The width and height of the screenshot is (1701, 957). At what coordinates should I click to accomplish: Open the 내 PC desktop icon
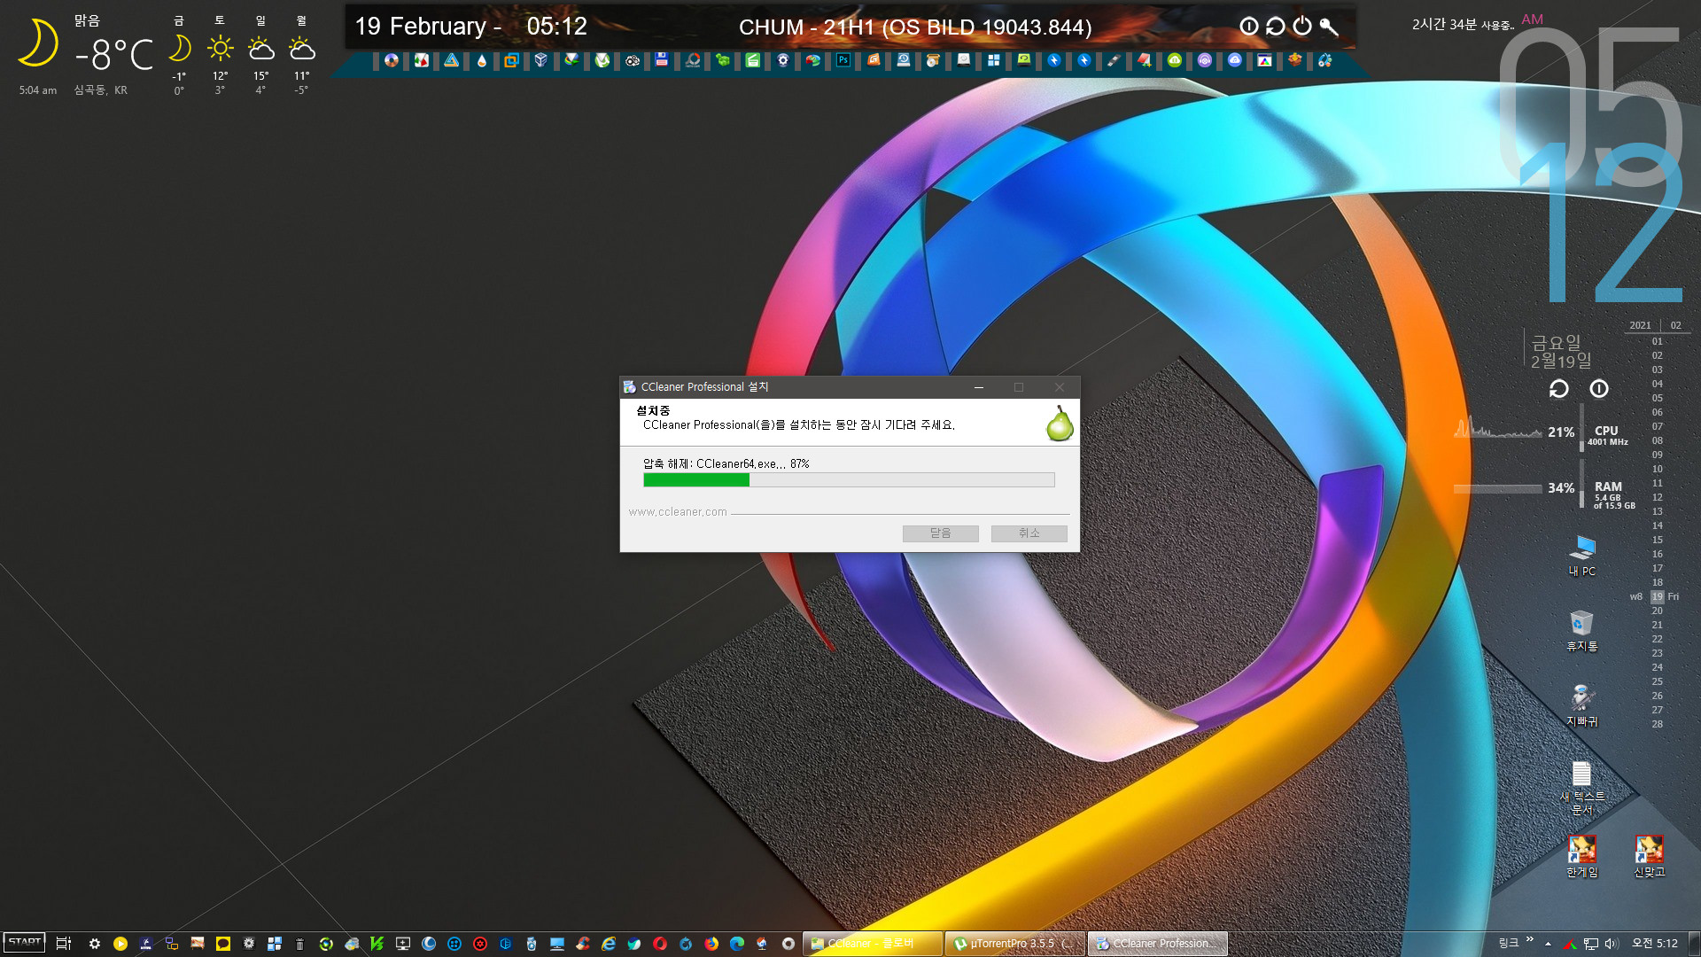tap(1582, 556)
